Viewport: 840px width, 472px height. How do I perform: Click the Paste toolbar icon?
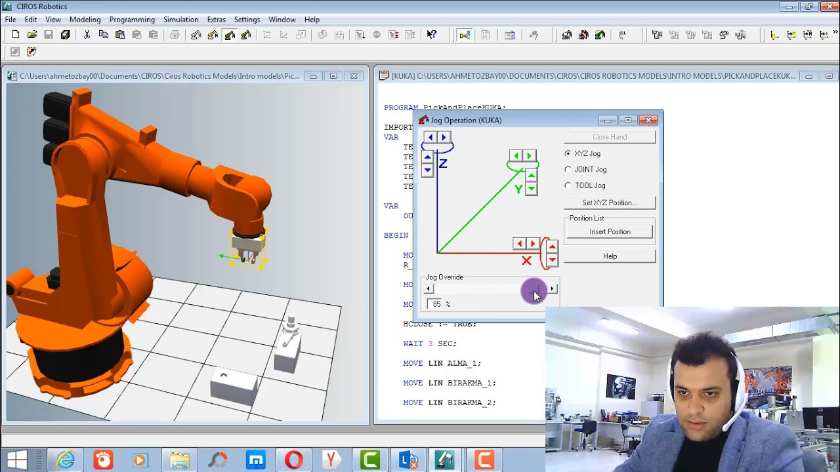(x=119, y=35)
